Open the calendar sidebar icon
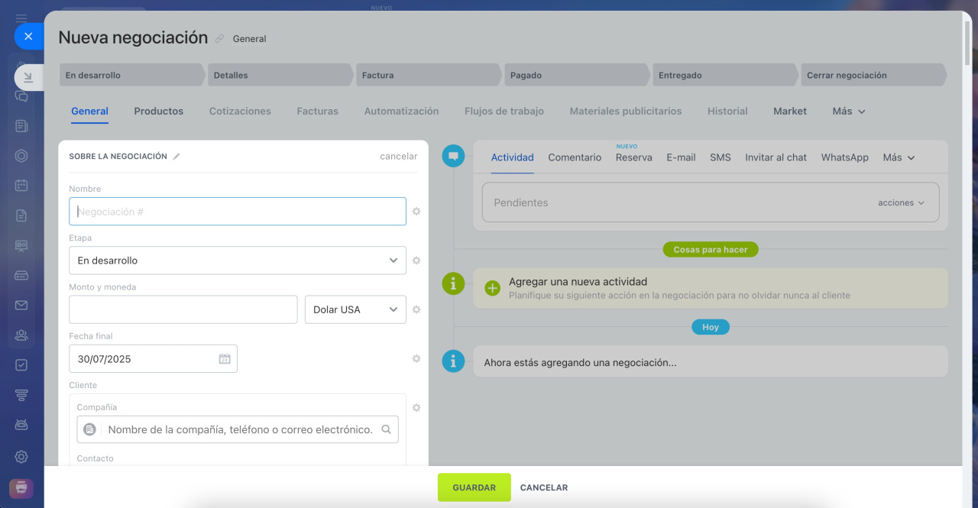 21,186
